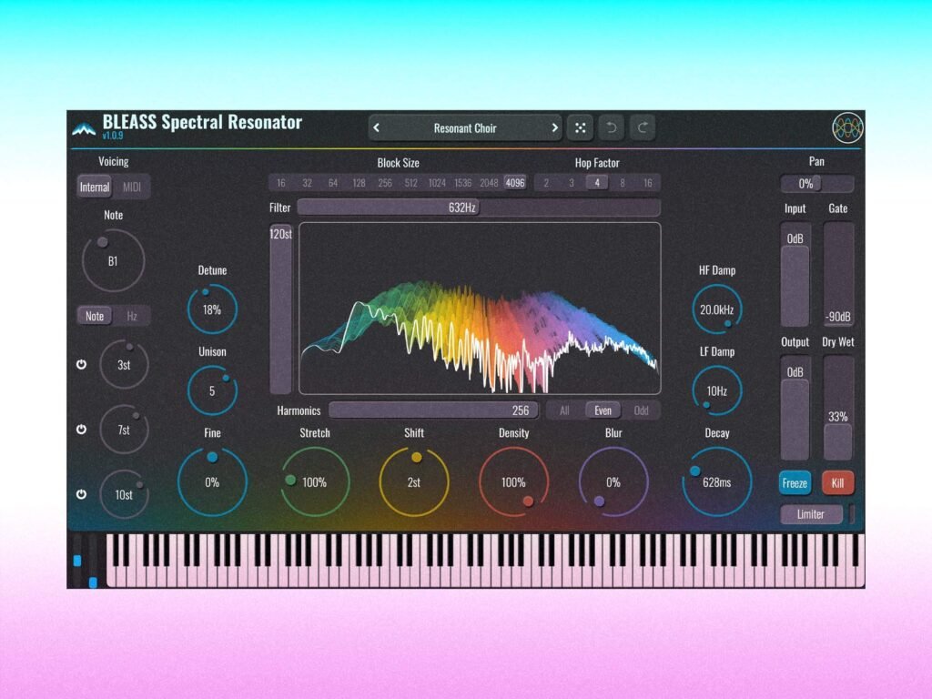This screenshot has width=932, height=699.
Task: Set Block Size to 2048
Action: [x=489, y=183]
